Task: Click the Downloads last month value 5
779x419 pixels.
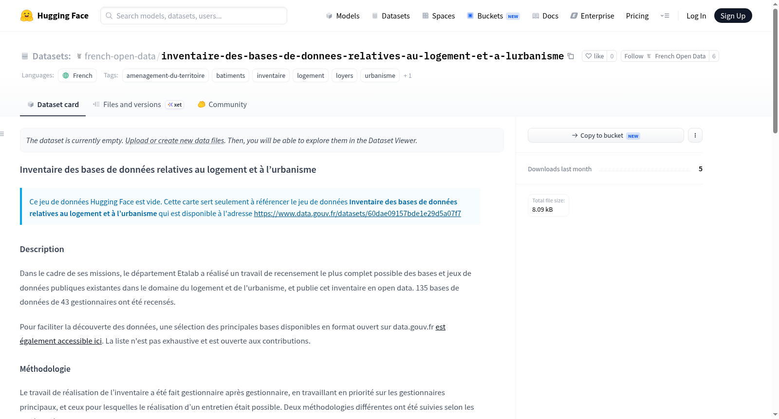Action: [x=701, y=169]
